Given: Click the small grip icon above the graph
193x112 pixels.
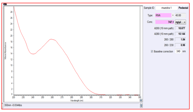Looking at the screenshot, I should 5,4.
